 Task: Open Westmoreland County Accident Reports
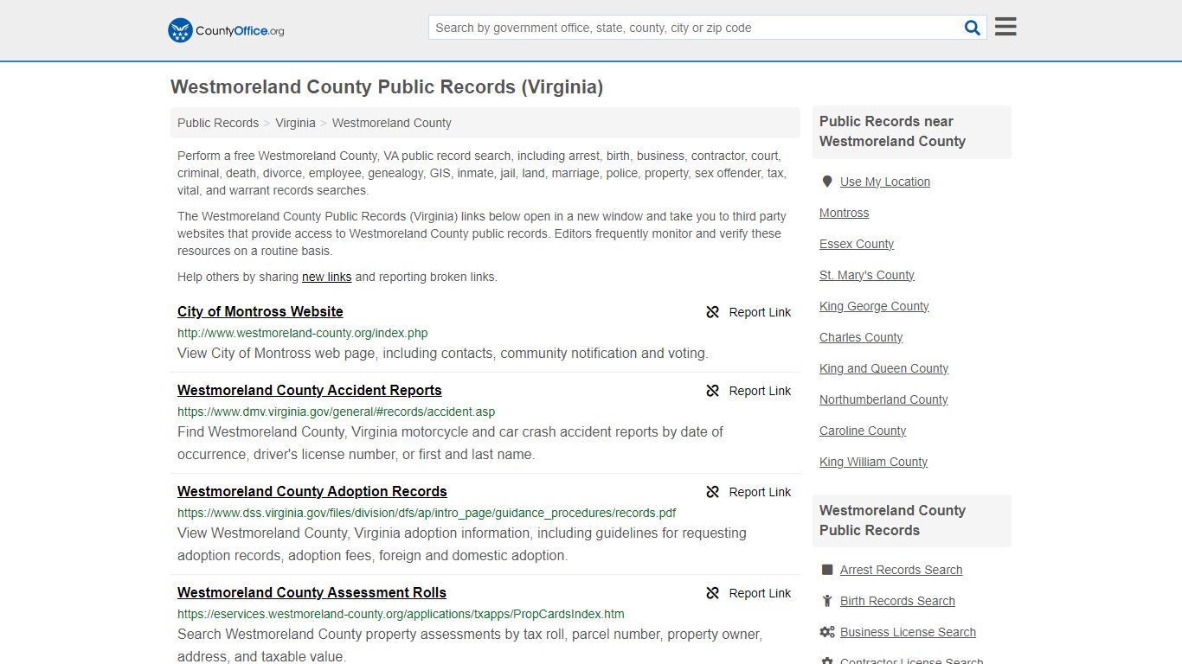click(310, 390)
